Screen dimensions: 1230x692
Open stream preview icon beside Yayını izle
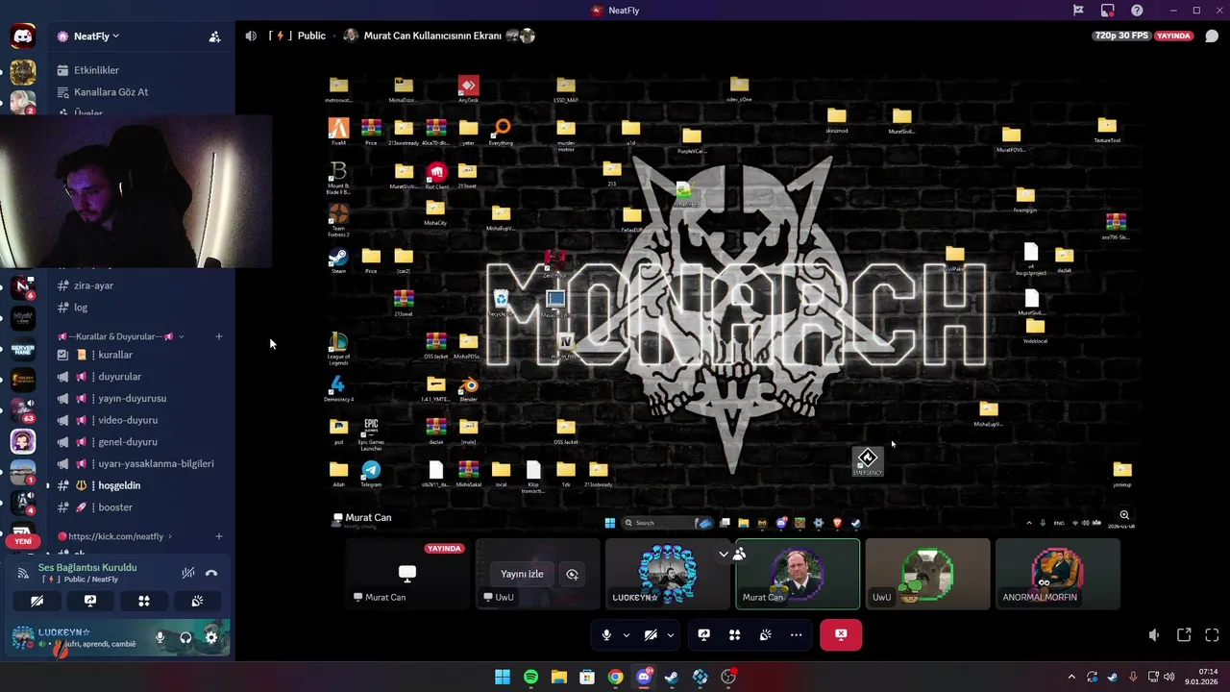[572, 574]
